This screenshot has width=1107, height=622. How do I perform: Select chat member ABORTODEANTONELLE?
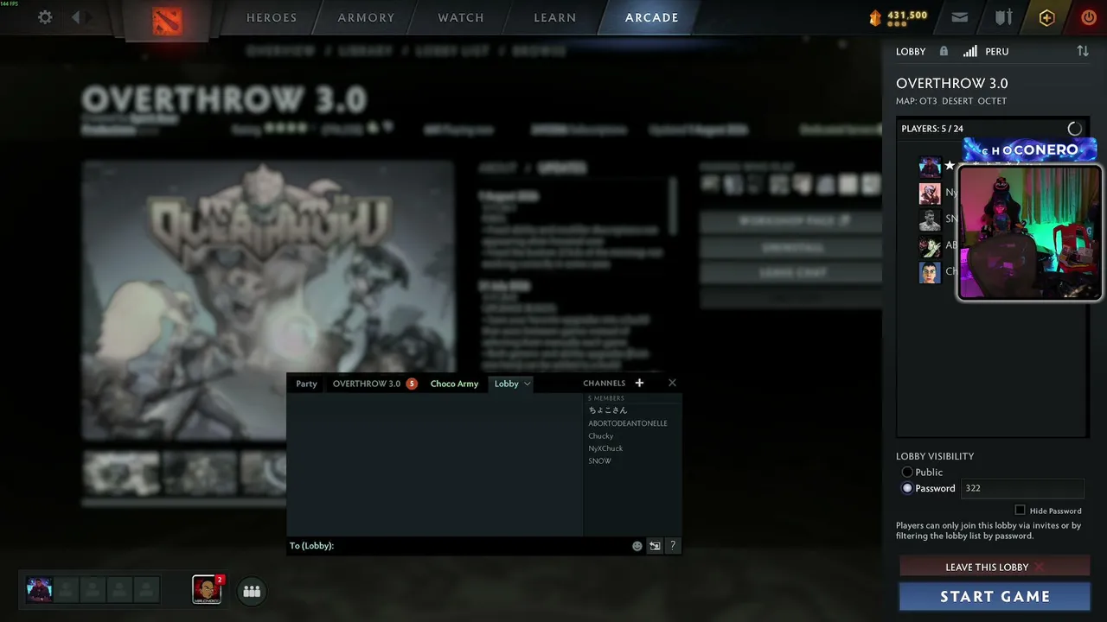click(x=628, y=423)
